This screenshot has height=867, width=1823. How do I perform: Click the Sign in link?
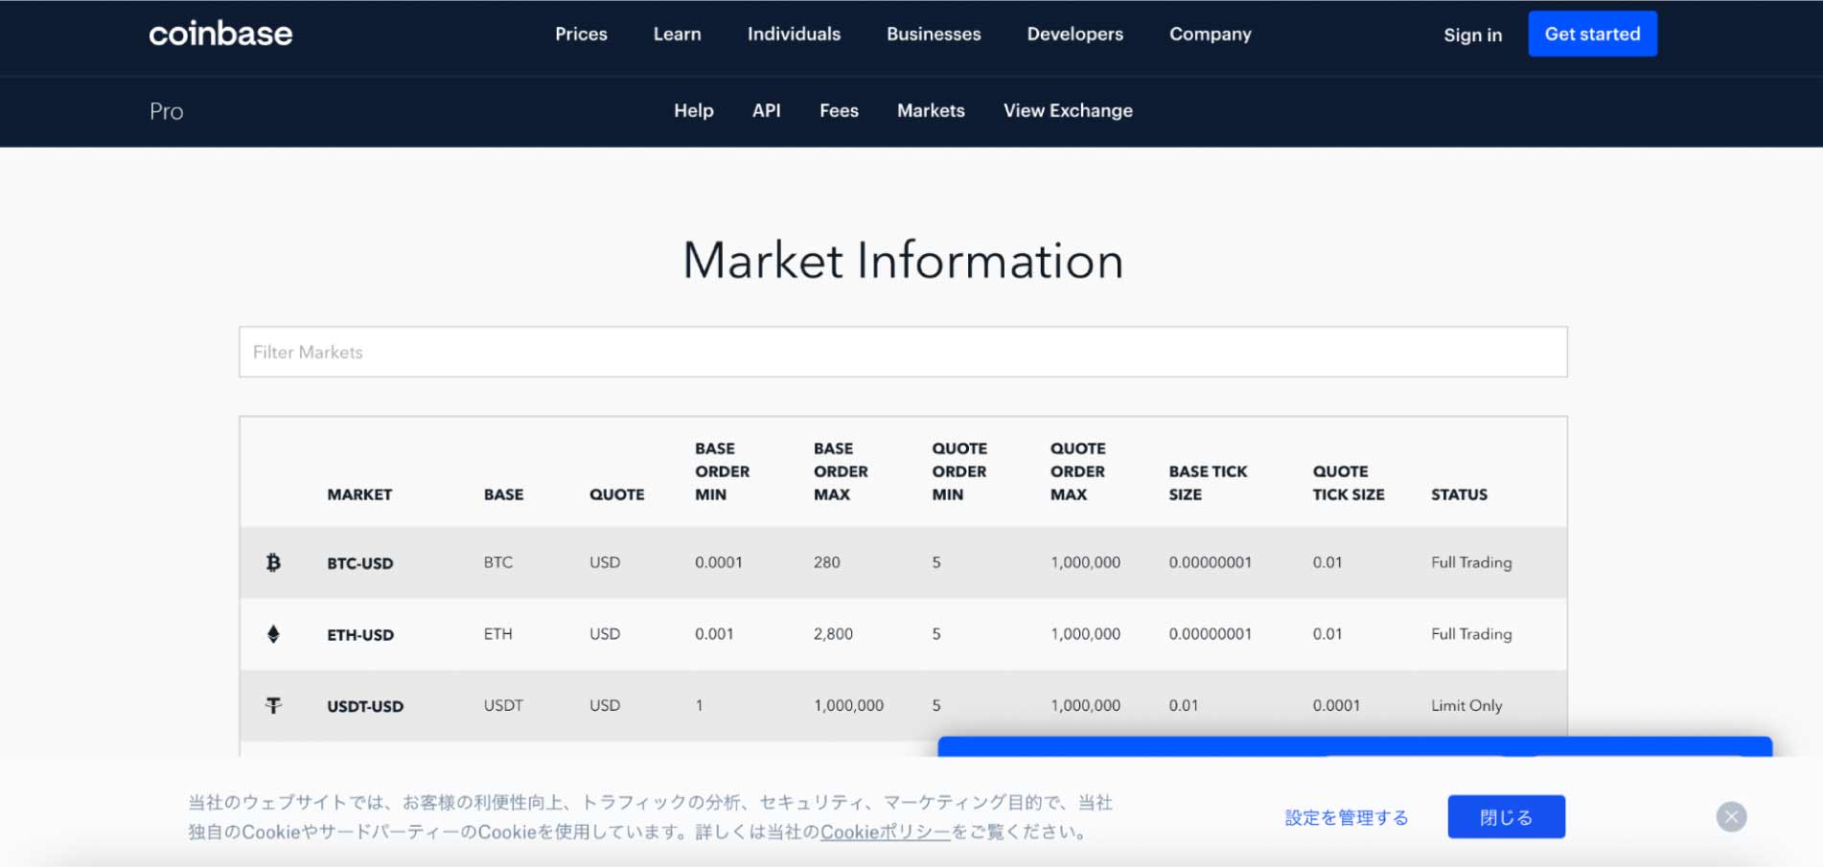(x=1472, y=35)
